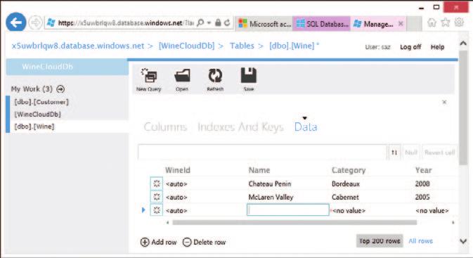Click the Tables breadcrumb link
The height and width of the screenshot is (258, 473).
(x=242, y=46)
